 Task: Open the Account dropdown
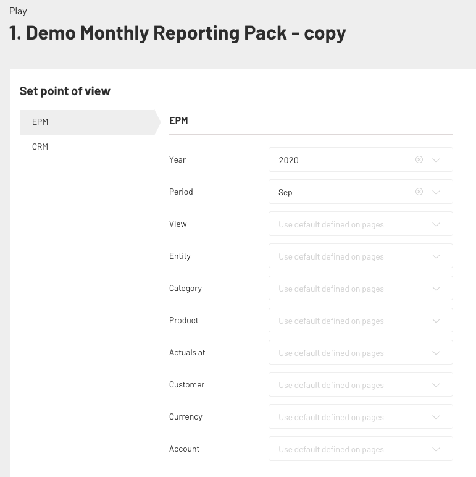click(361, 449)
